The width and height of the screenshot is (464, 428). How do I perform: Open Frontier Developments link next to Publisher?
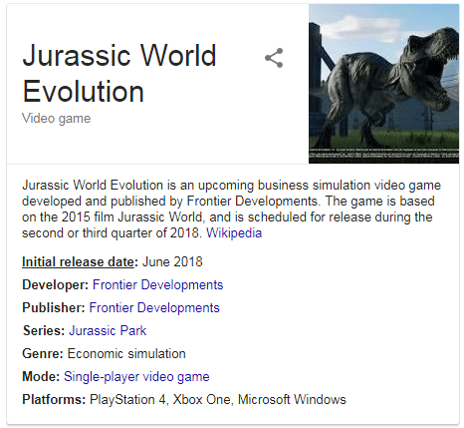pyautogui.click(x=154, y=308)
